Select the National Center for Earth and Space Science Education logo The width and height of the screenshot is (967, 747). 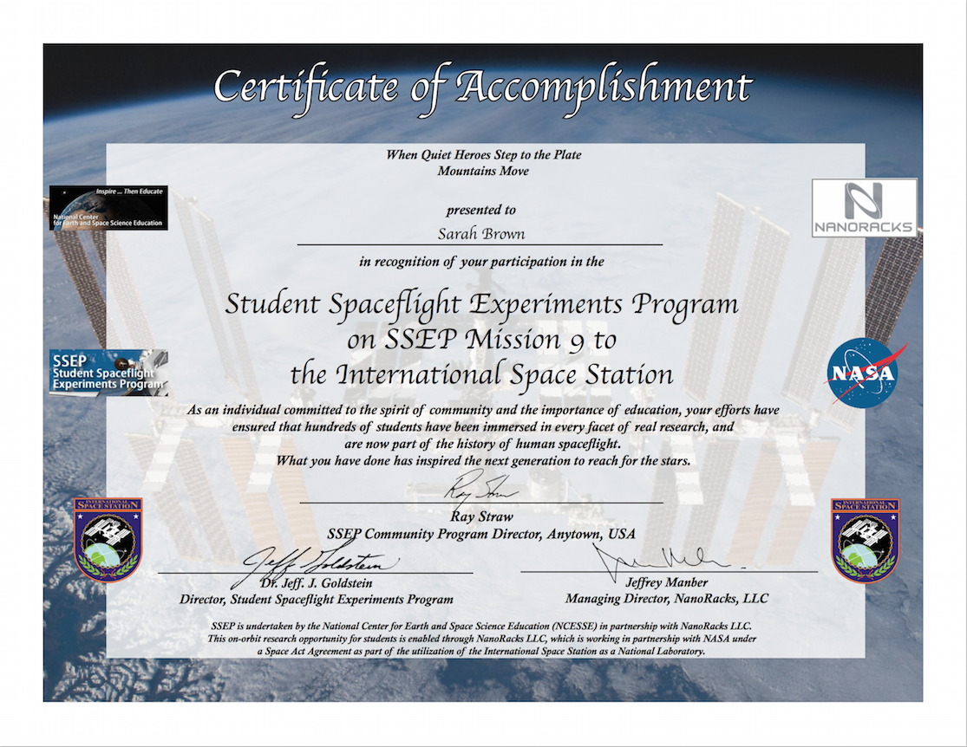coord(108,208)
